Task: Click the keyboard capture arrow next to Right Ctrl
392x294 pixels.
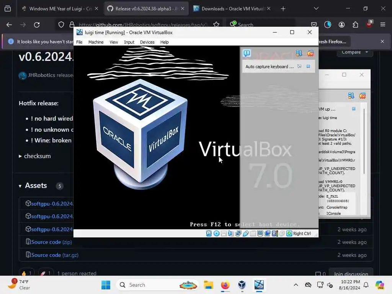Action: coord(289,234)
